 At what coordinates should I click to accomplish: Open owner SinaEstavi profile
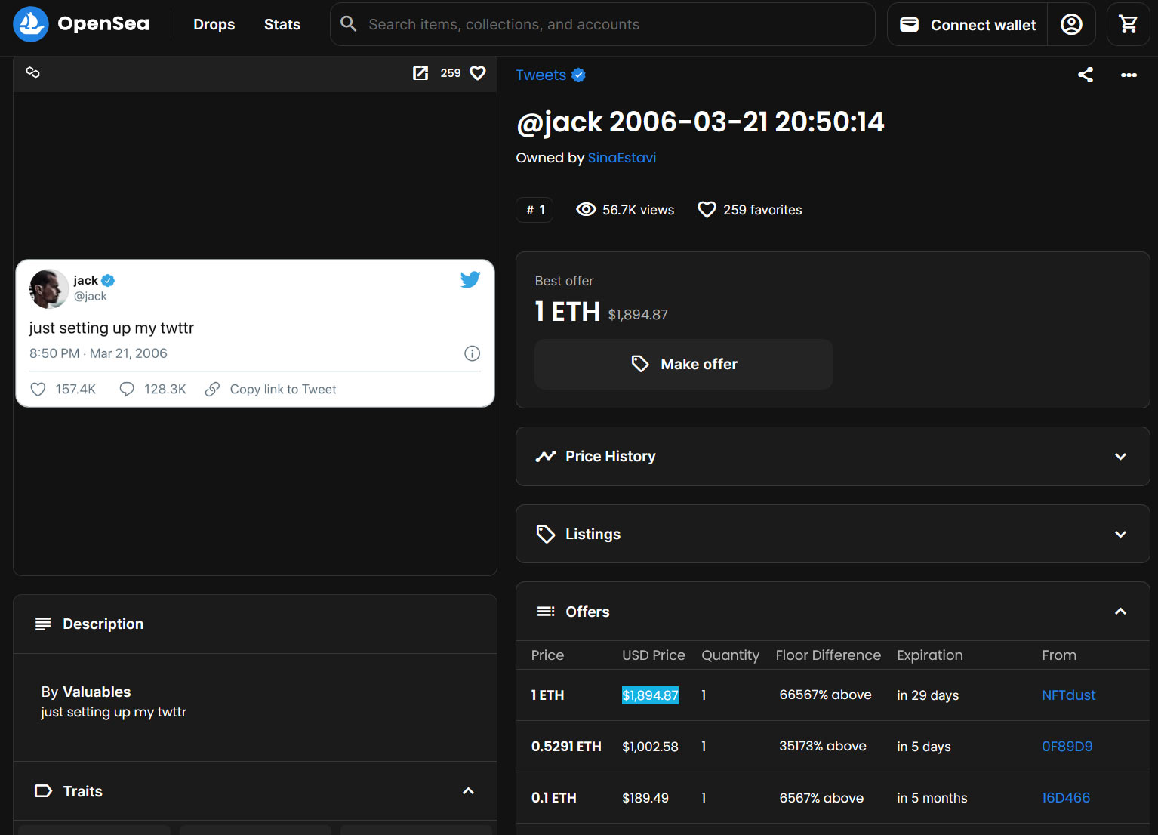[x=622, y=158]
